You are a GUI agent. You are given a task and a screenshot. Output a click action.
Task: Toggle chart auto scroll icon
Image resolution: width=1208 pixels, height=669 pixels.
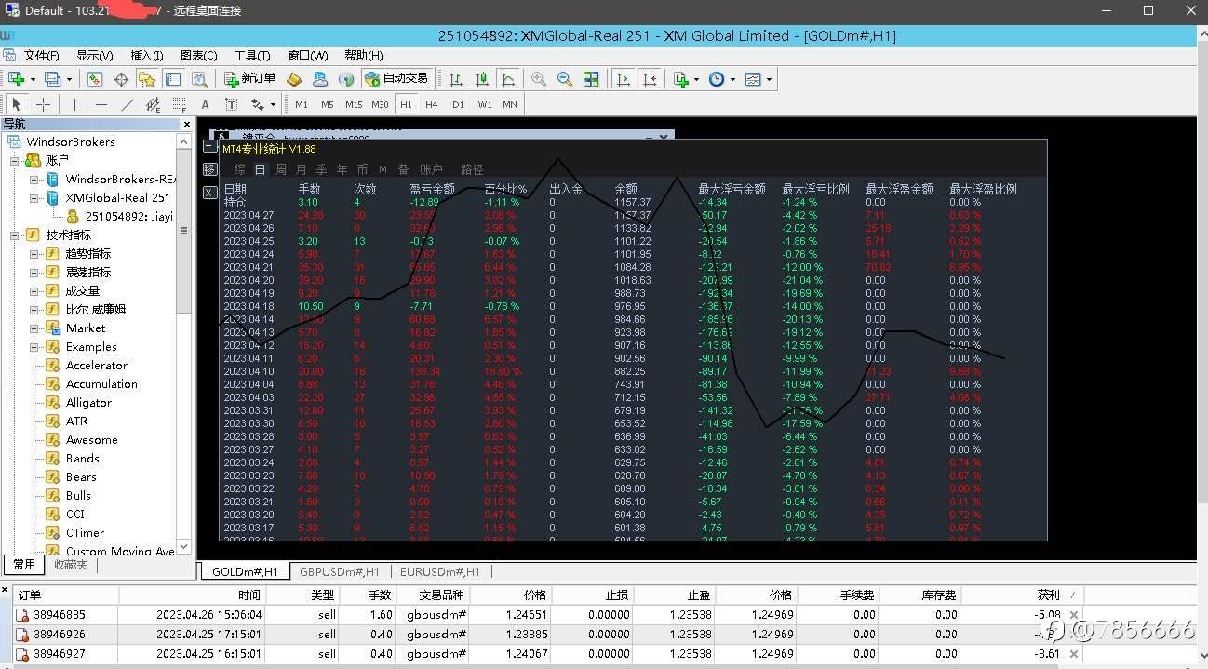coord(624,79)
